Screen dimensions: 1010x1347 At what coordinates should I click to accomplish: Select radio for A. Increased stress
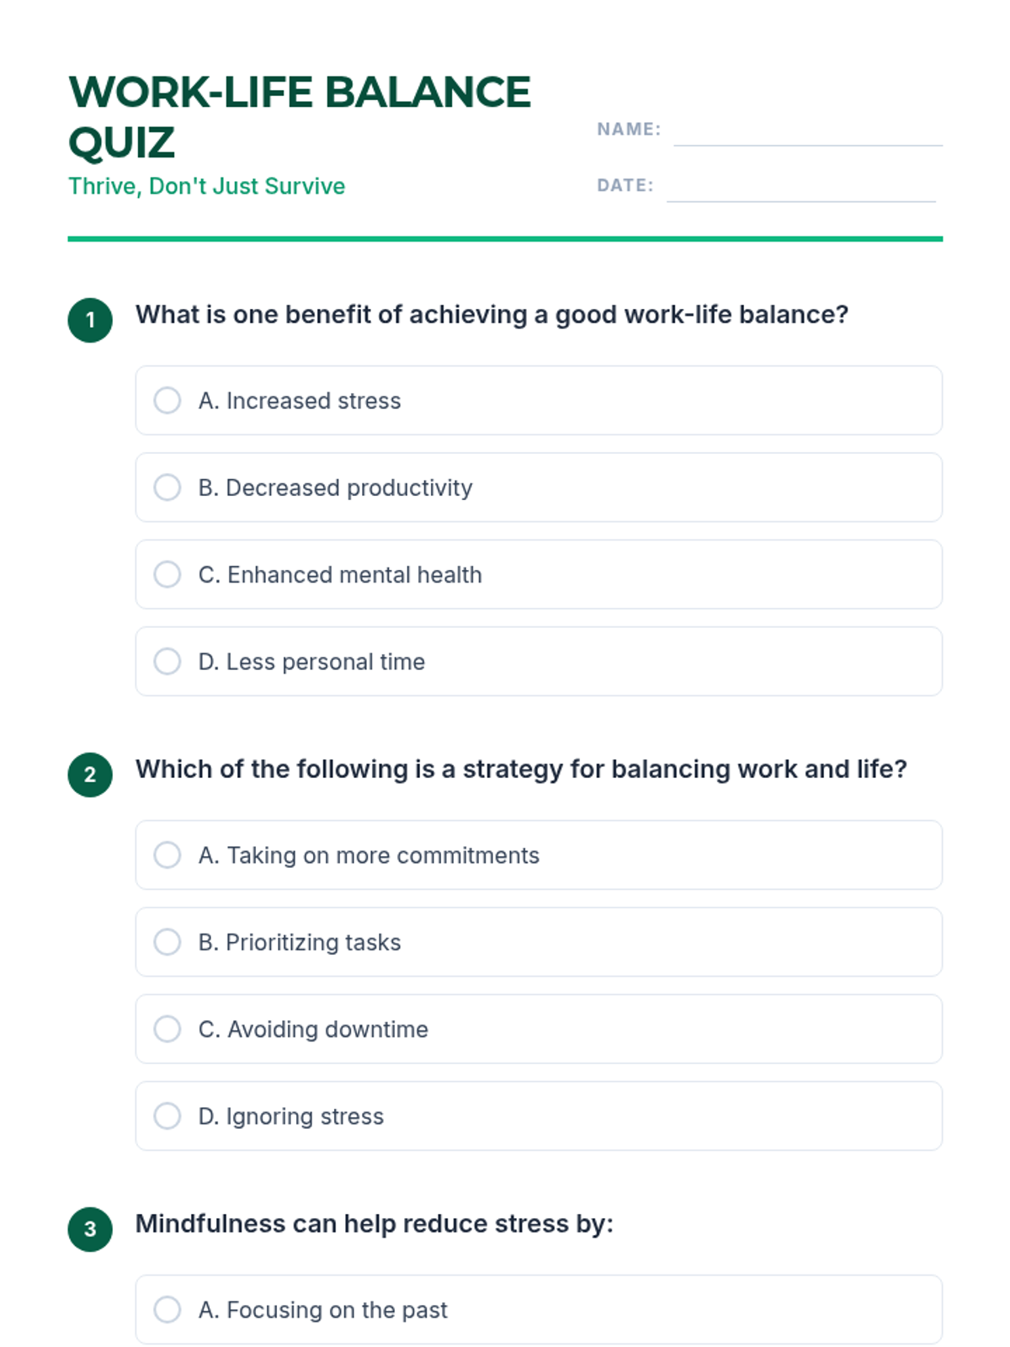click(x=167, y=401)
